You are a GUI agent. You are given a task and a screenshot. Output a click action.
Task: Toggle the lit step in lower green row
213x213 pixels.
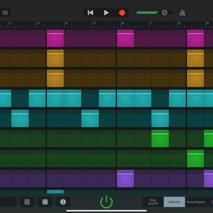[195, 159]
